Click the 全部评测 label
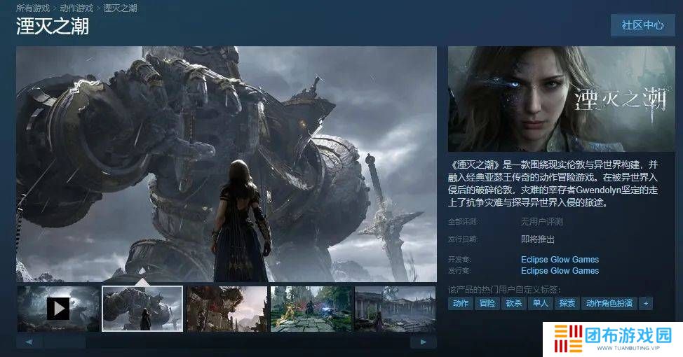The height and width of the screenshot is (357, 683). click(x=463, y=222)
